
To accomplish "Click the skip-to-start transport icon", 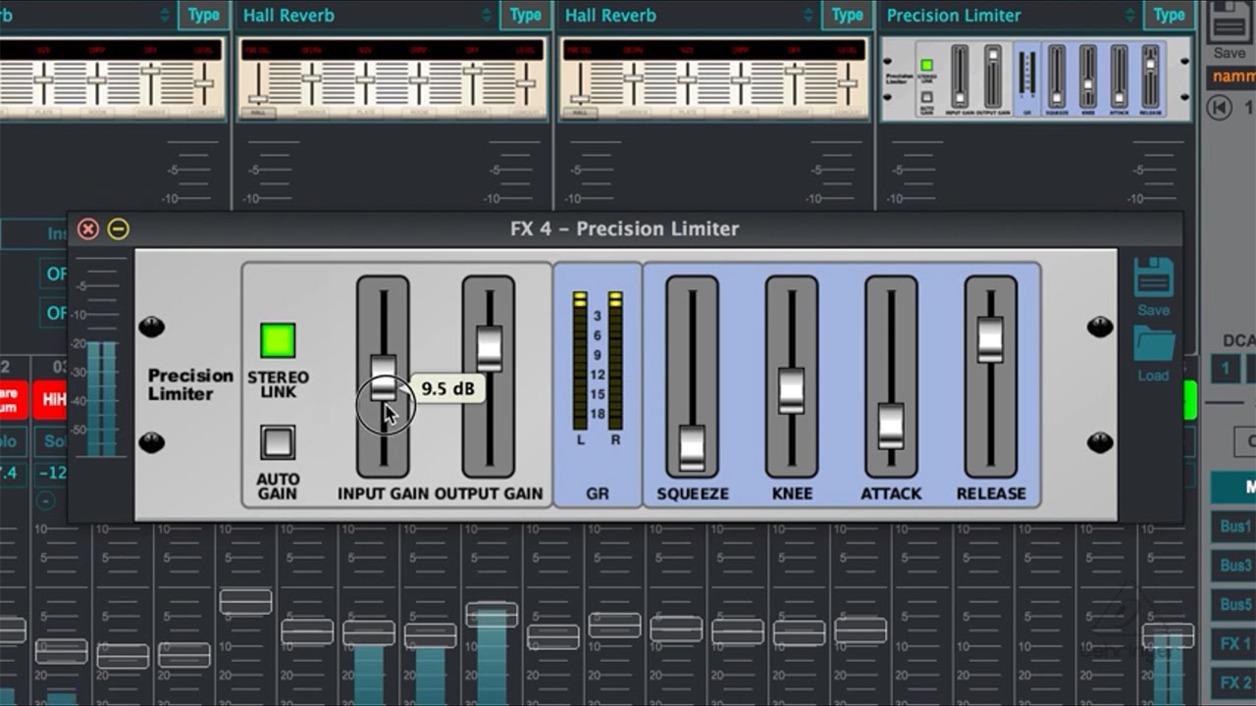I will pos(1220,107).
